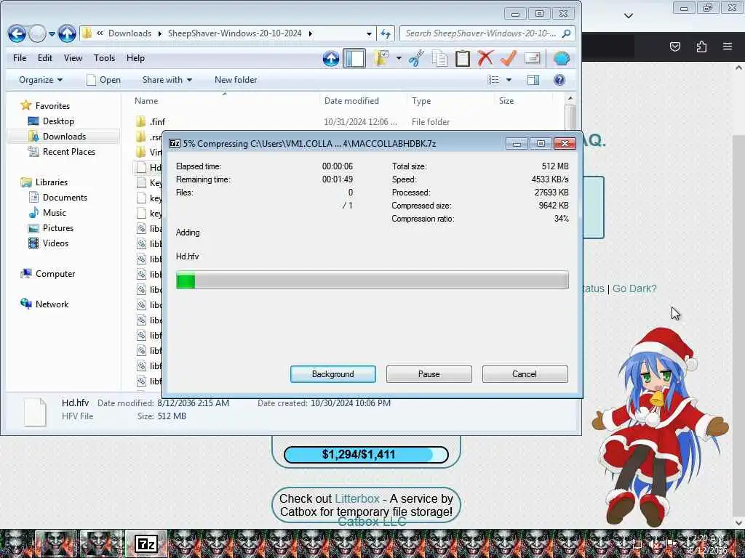Click the Change your view icon
Screen dimensions: 745x558
click(x=493, y=80)
